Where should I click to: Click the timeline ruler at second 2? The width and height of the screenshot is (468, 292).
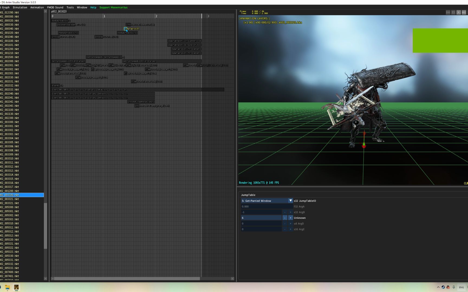(x=156, y=16)
